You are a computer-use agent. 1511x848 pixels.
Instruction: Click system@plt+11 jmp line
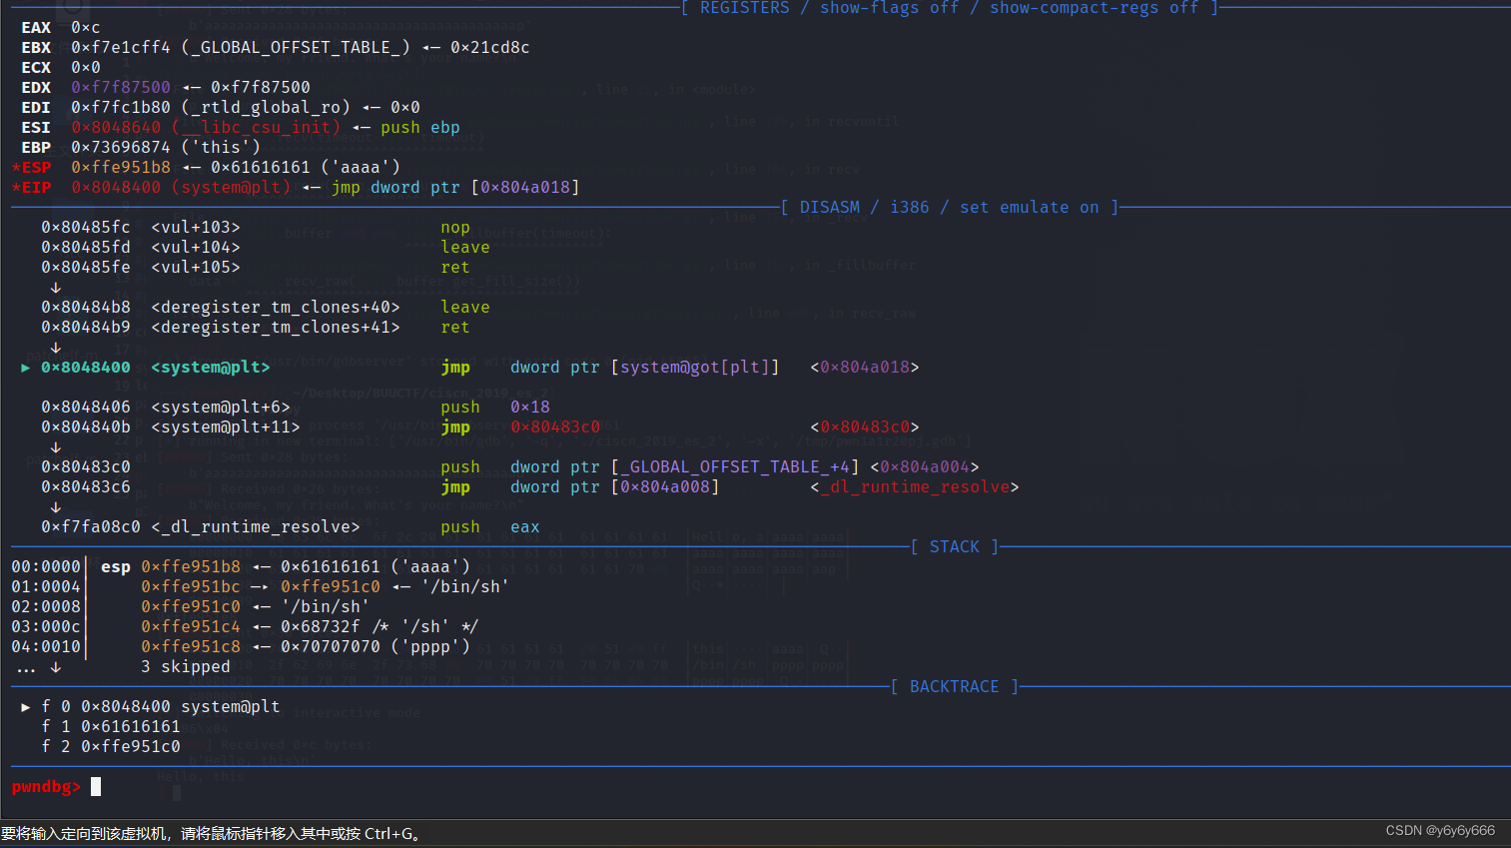[480, 427]
